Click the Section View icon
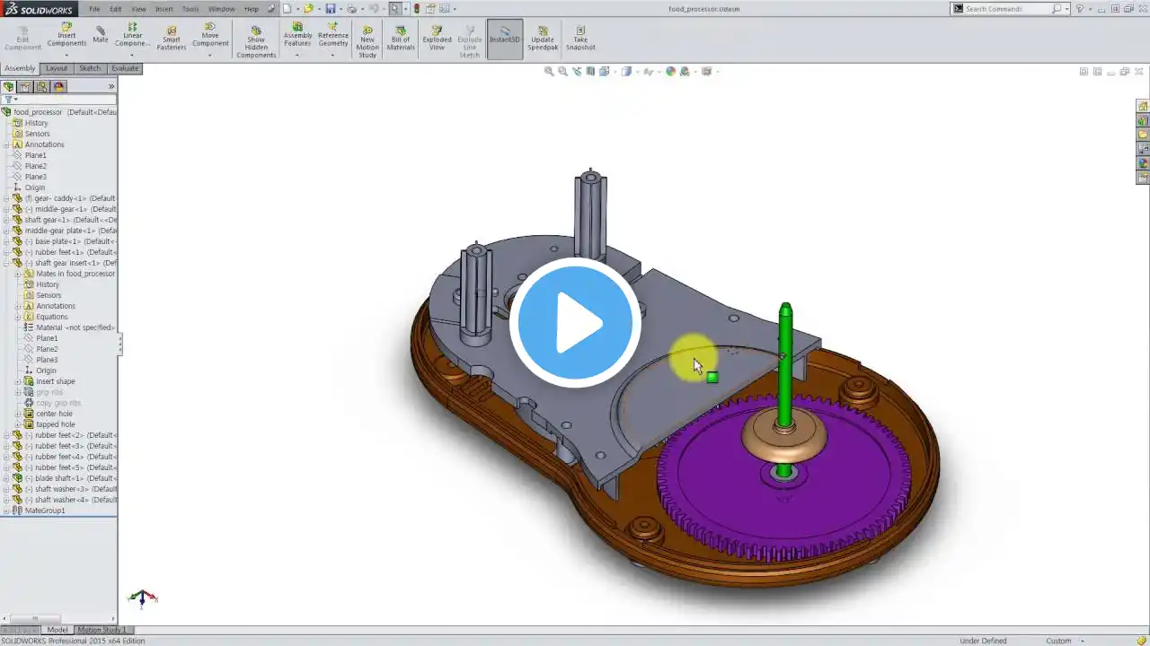Screen dimensions: 1150x646 590,71
